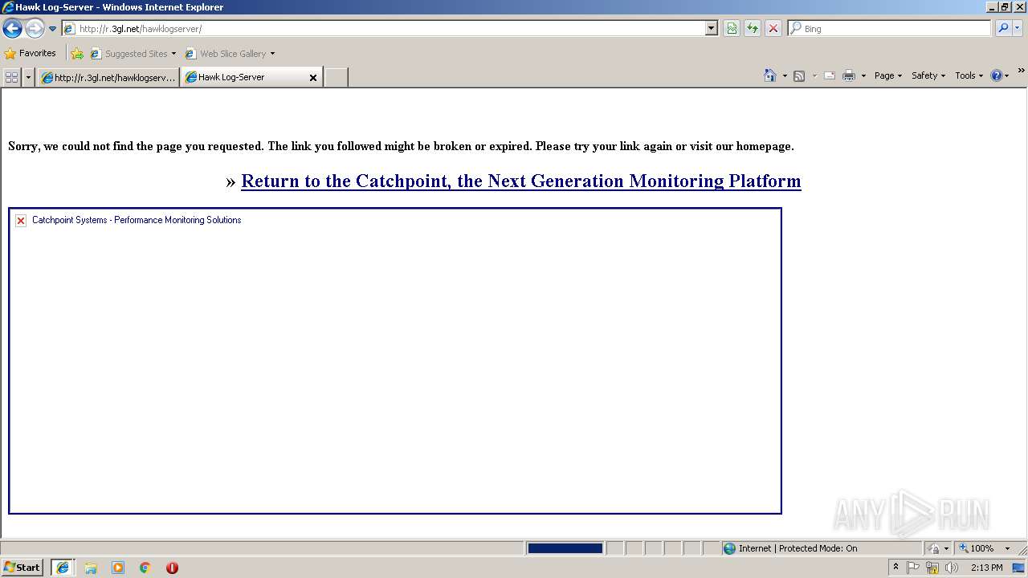Click the Bing search box

[890, 28]
